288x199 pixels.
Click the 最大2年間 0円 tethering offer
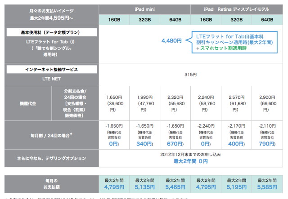coord(191,160)
